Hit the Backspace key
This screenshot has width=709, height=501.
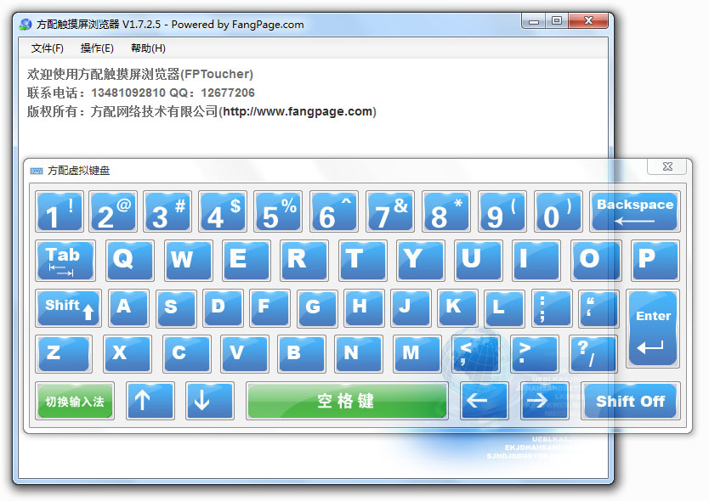635,211
